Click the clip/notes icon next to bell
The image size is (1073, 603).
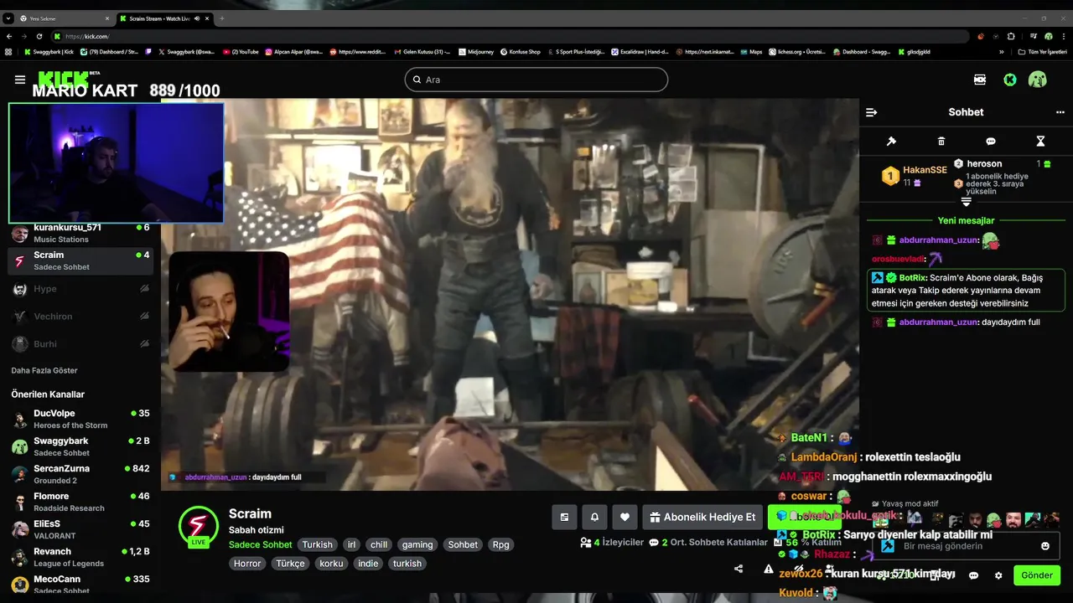[x=564, y=518]
